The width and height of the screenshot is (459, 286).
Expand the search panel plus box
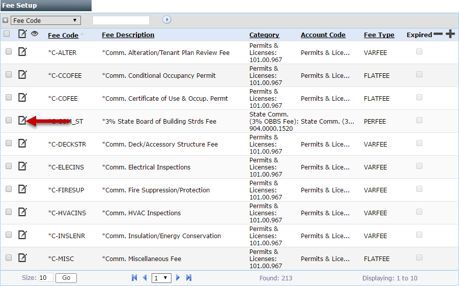(5, 20)
